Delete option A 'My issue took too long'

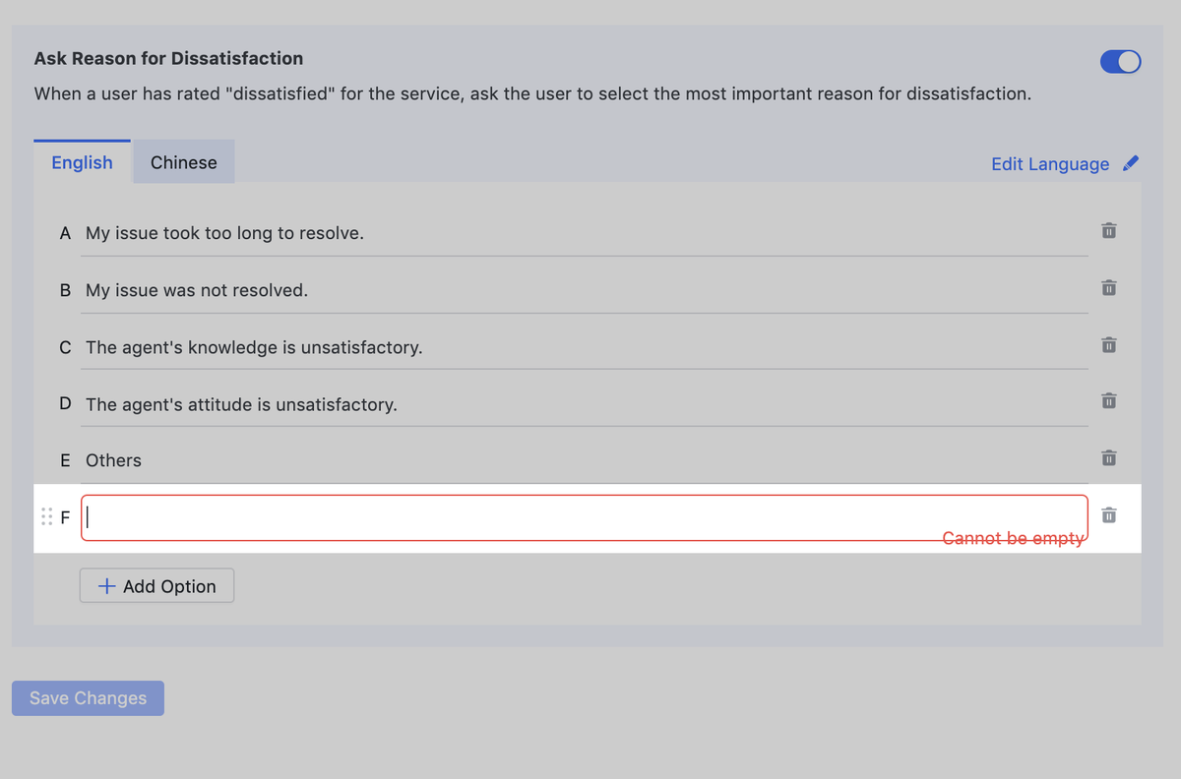(1108, 231)
